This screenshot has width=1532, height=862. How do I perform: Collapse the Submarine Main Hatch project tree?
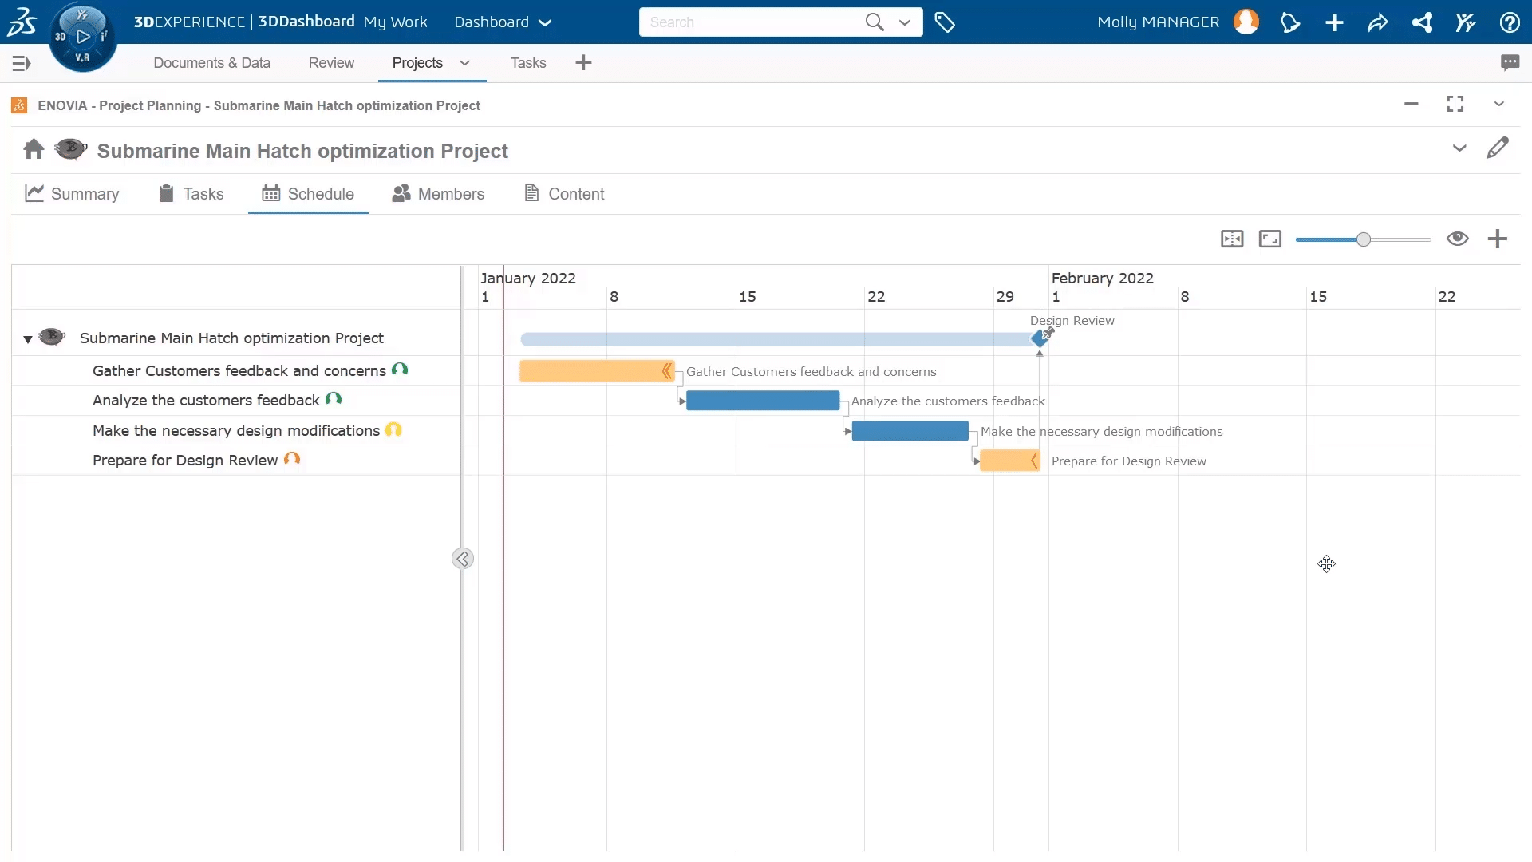click(28, 339)
